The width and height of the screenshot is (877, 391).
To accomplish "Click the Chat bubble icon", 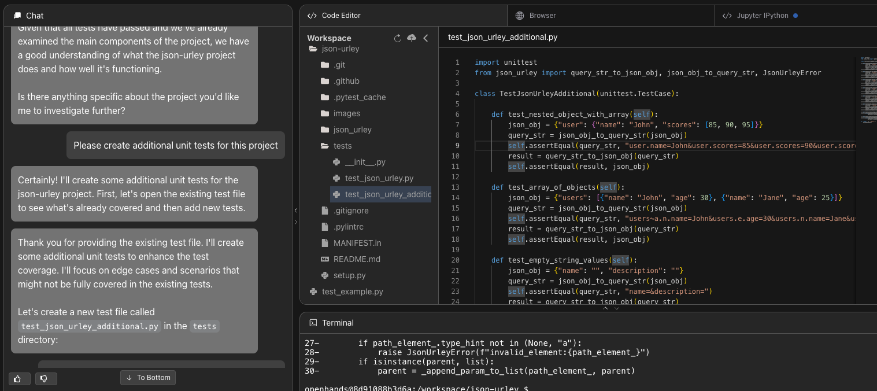I will 17,16.
